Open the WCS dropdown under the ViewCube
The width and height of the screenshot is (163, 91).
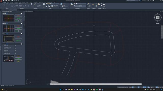158,24
